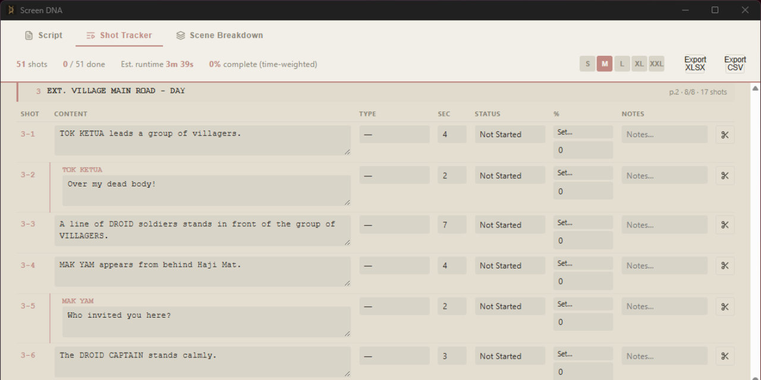
Task: Open the Set... percent dropdown for shot 3-2
Action: point(583,173)
